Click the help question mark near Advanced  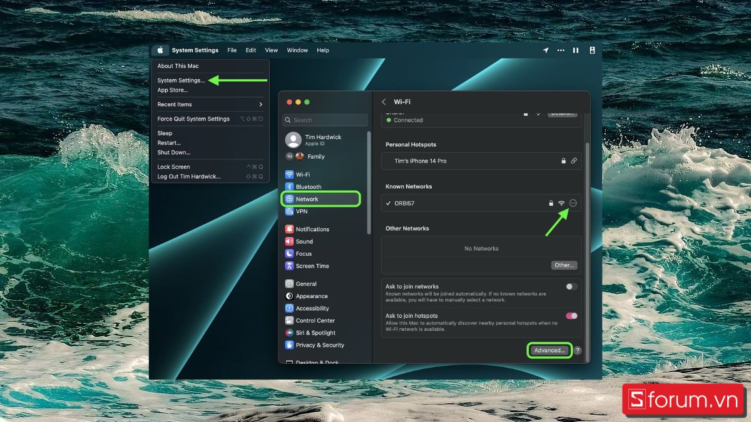click(x=577, y=350)
